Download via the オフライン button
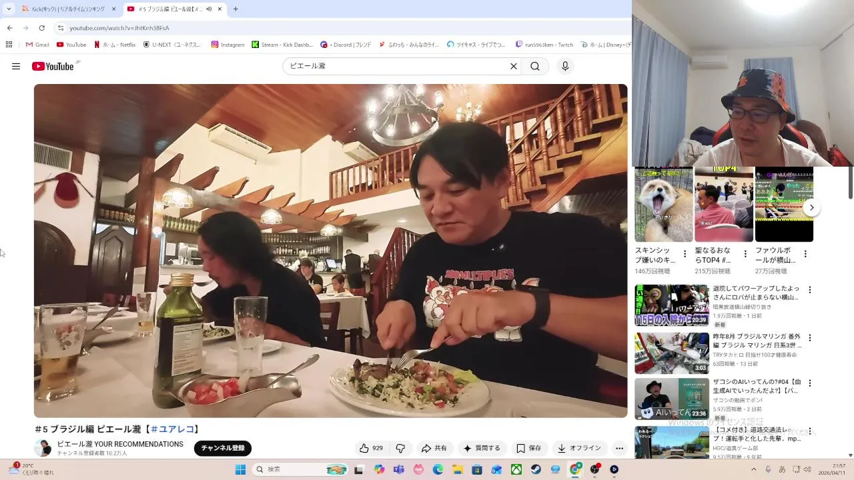The width and height of the screenshot is (854, 480). [579, 448]
